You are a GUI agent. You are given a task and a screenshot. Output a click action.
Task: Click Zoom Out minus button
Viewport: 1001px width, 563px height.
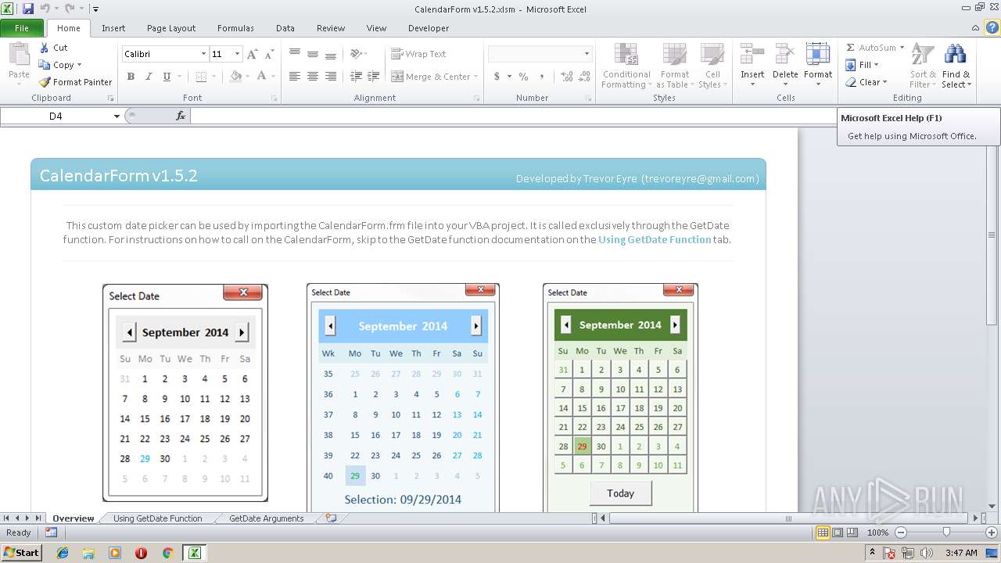(900, 533)
